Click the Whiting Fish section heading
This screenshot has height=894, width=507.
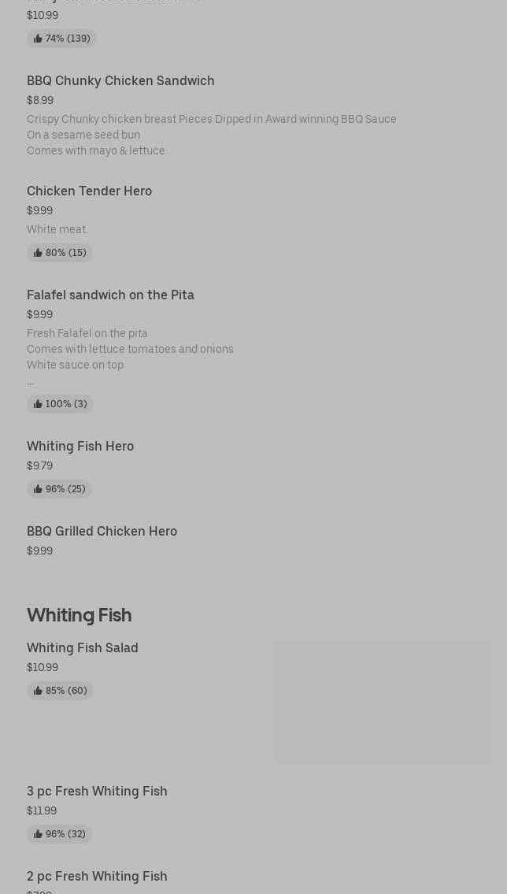[79, 615]
